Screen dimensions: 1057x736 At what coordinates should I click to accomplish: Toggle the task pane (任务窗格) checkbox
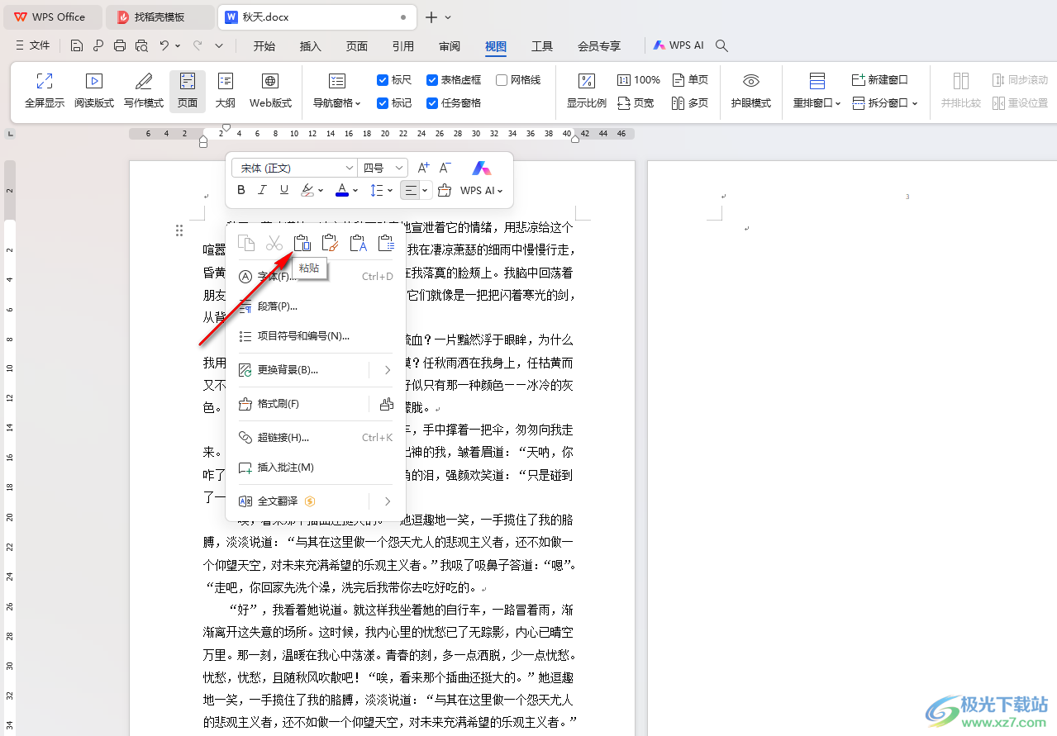click(432, 103)
